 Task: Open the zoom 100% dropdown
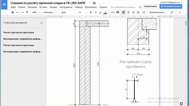click(x=36, y=12)
